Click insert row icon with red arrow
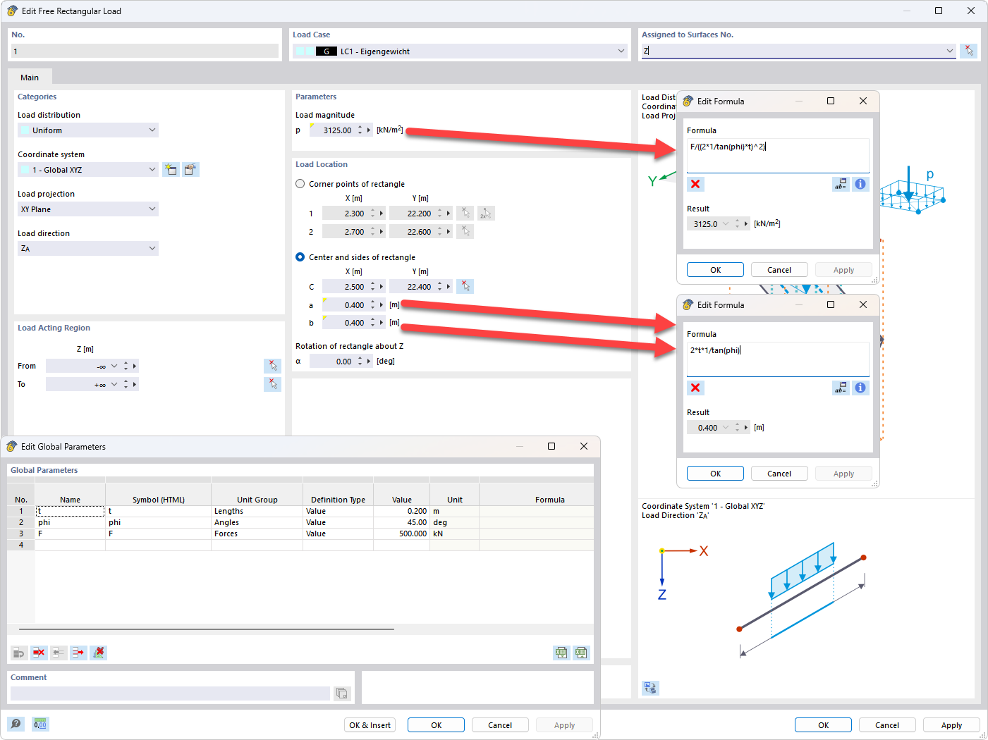The height and width of the screenshot is (740, 988). (78, 653)
